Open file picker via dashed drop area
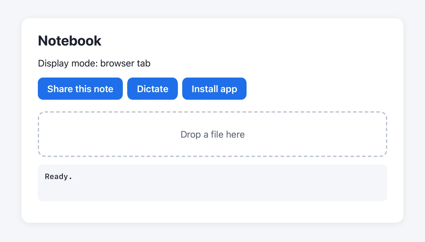Viewport: 425px width, 242px height. click(x=212, y=134)
